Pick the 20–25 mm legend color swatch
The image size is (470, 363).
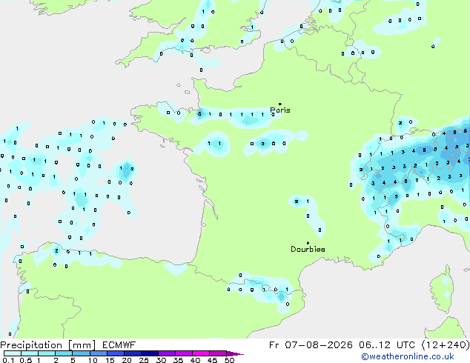tap(132, 353)
